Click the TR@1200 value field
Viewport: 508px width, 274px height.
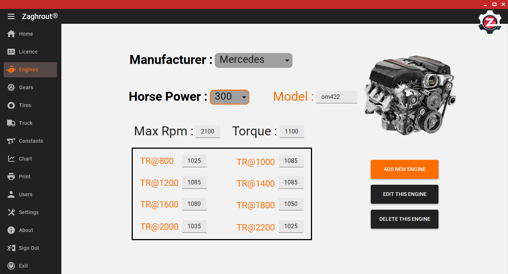coord(194,183)
